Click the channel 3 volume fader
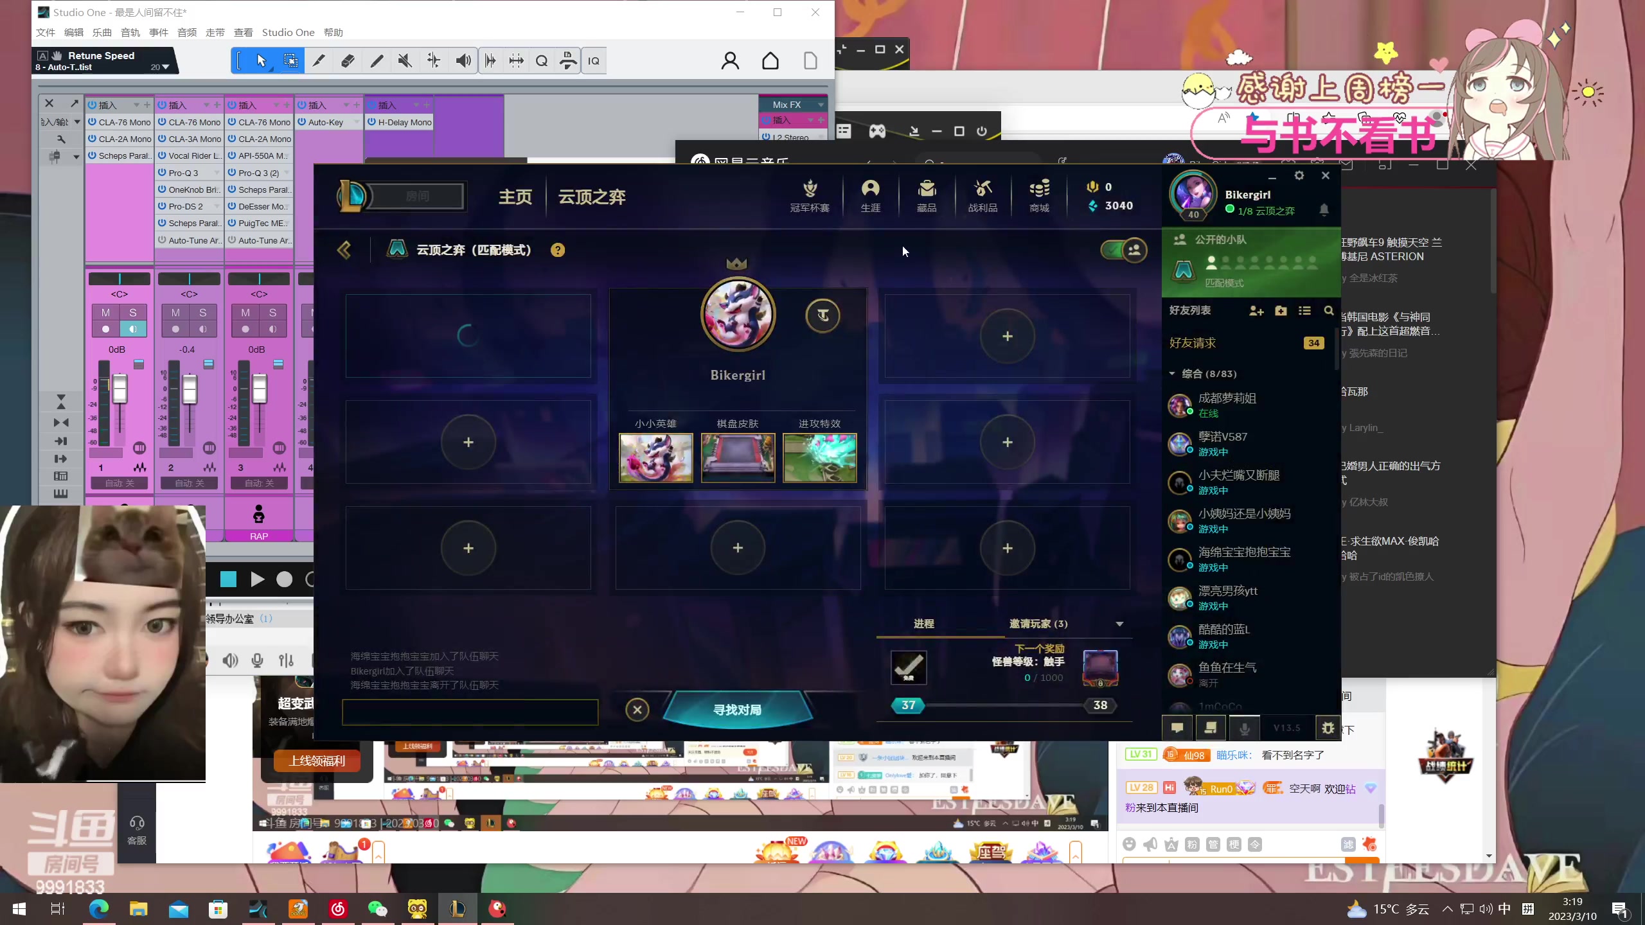 260,388
